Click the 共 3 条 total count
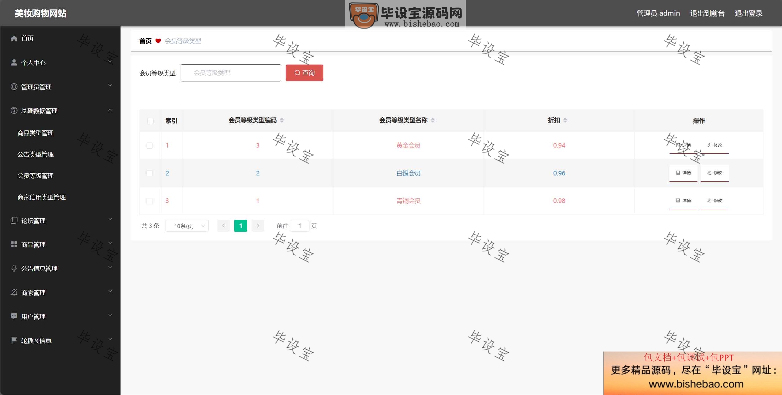This screenshot has height=395, width=782. tap(150, 226)
